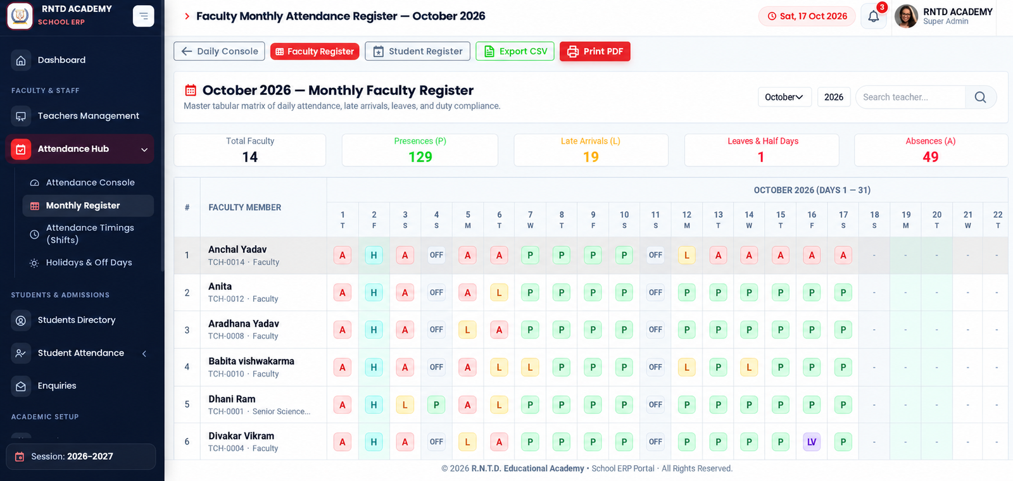Click Dhani Ram's P mark on day 4
Viewport: 1013px width, 481px height.
click(436, 404)
